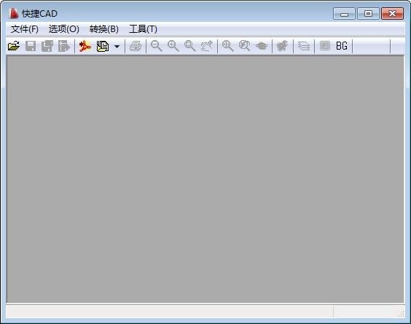411x324 pixels.
Task: Click the save-all multiple disks icon
Action: tap(47, 46)
